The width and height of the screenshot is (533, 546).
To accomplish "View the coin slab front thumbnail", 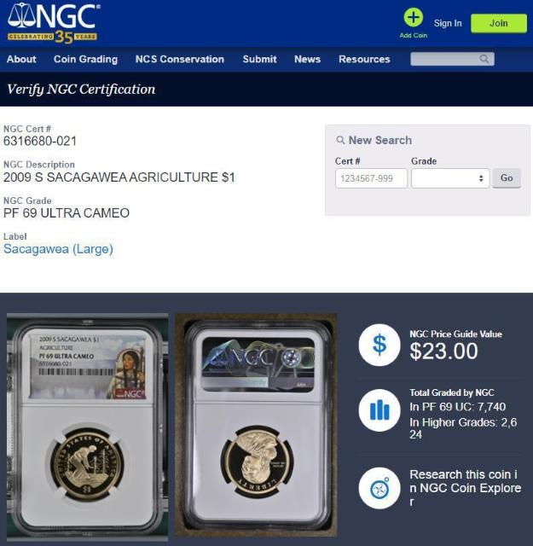I will click(x=87, y=427).
